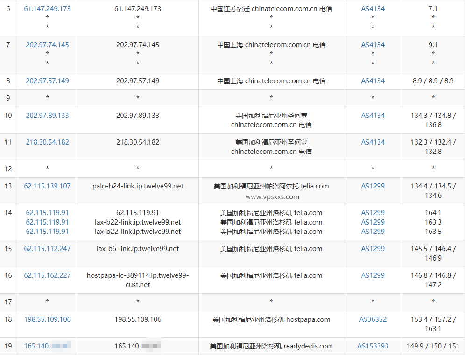Open IP link 62.115.162.227 in hop 16
The width and height of the screenshot is (465, 355).
pyautogui.click(x=48, y=275)
